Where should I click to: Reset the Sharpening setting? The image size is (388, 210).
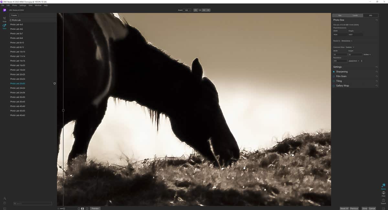click(376, 72)
